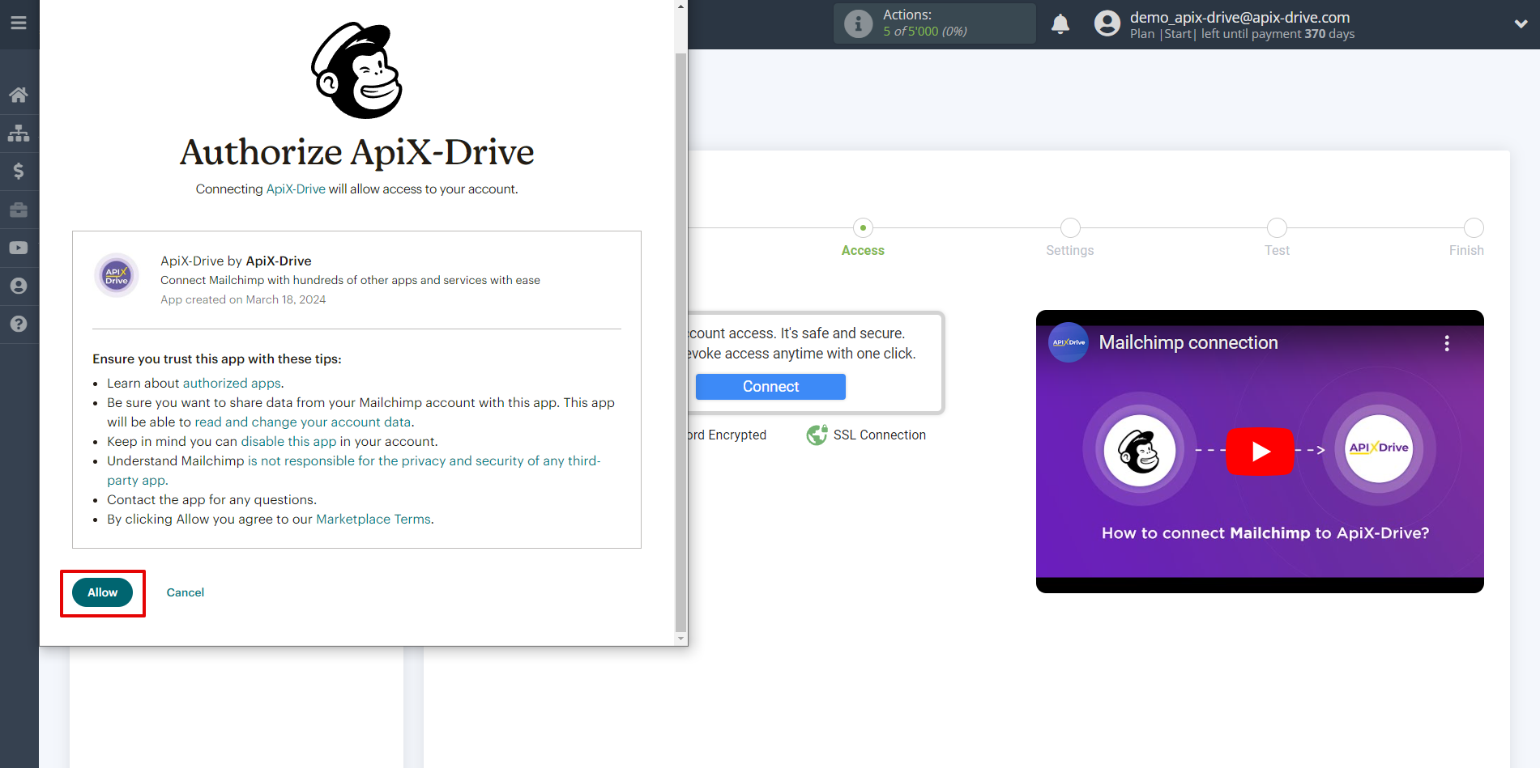Open user profile sidebar icon
The height and width of the screenshot is (768, 1540).
(19, 286)
